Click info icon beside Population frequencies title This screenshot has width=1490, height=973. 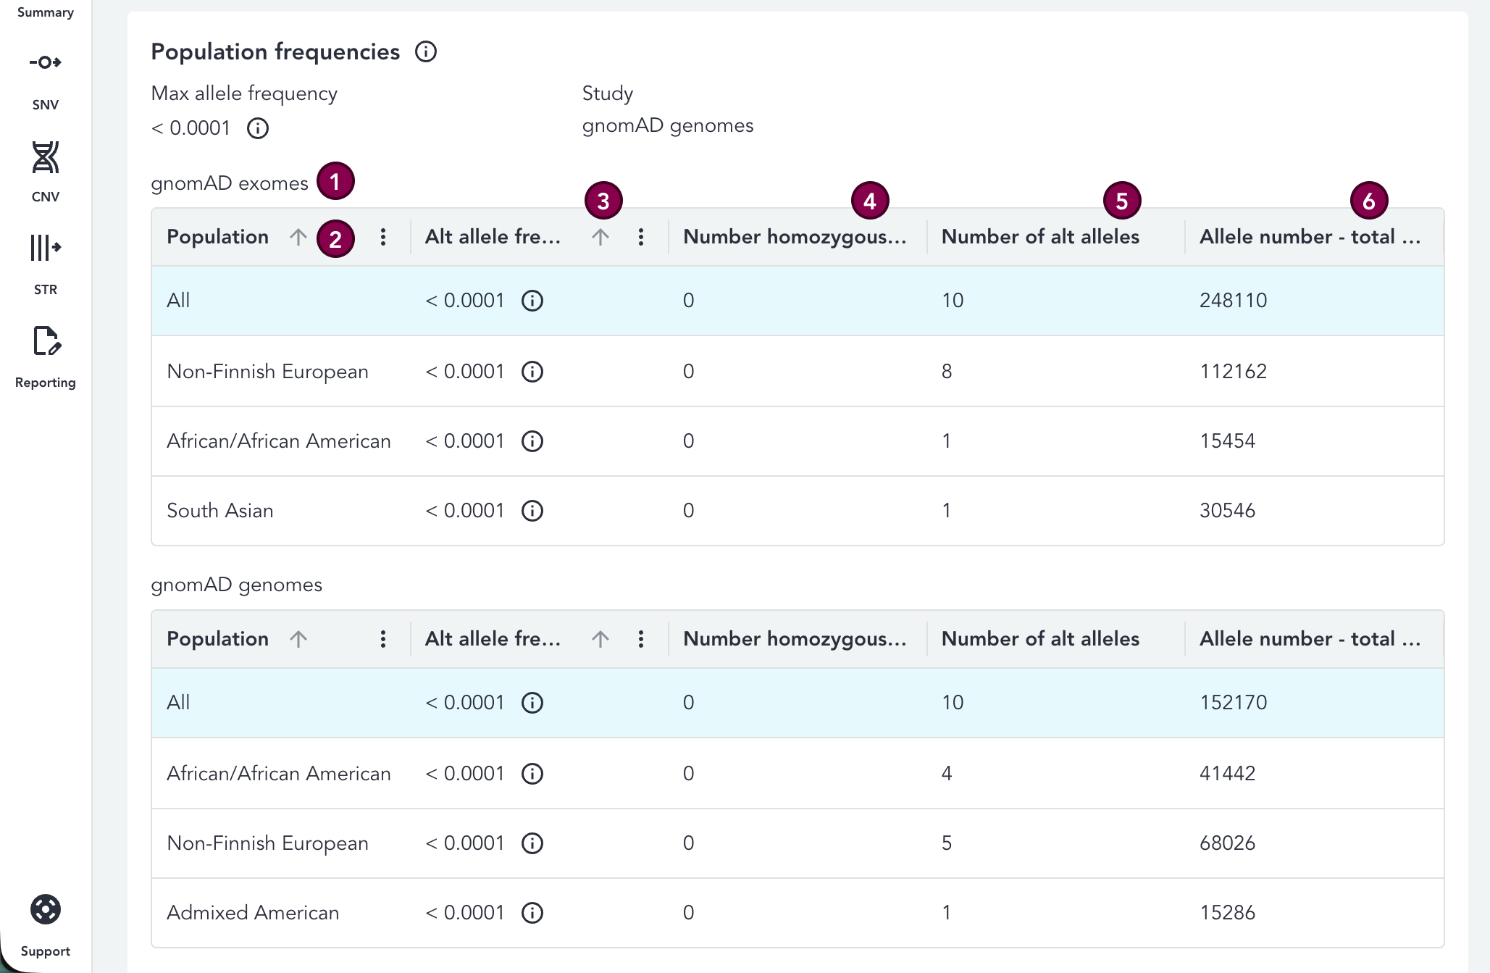(426, 52)
